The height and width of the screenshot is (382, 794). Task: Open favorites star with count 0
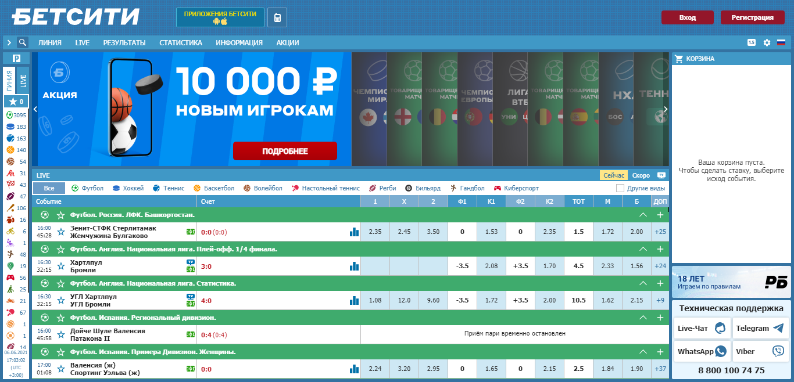pos(16,102)
